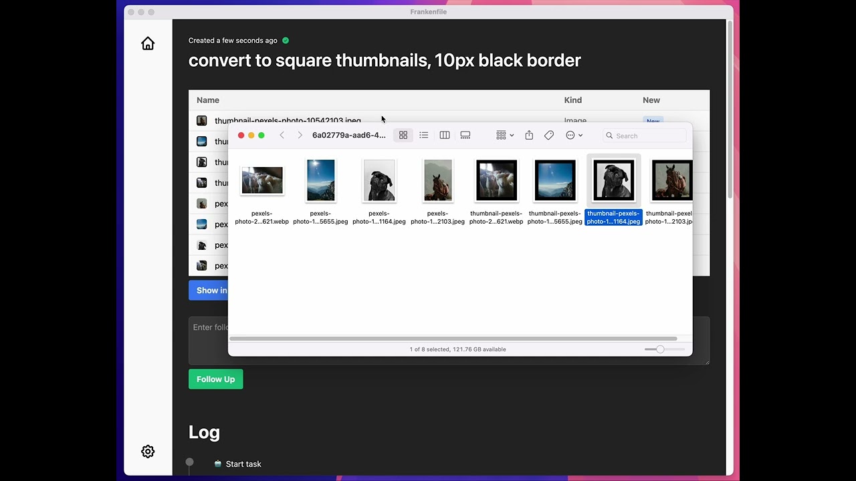Open Finder group-by dropdown
This screenshot has width=856, height=481.
click(505, 135)
